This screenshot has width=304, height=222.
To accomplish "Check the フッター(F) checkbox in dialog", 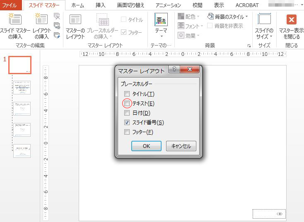I will 127,132.
